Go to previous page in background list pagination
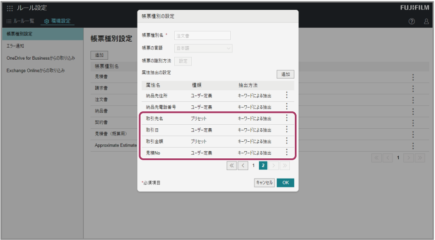This screenshot has height=240, width=435. point(388,158)
